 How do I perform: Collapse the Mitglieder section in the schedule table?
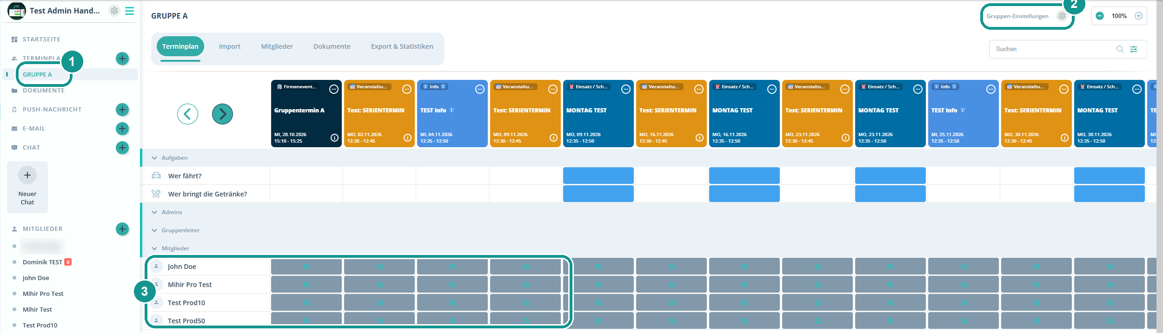pyautogui.click(x=154, y=248)
